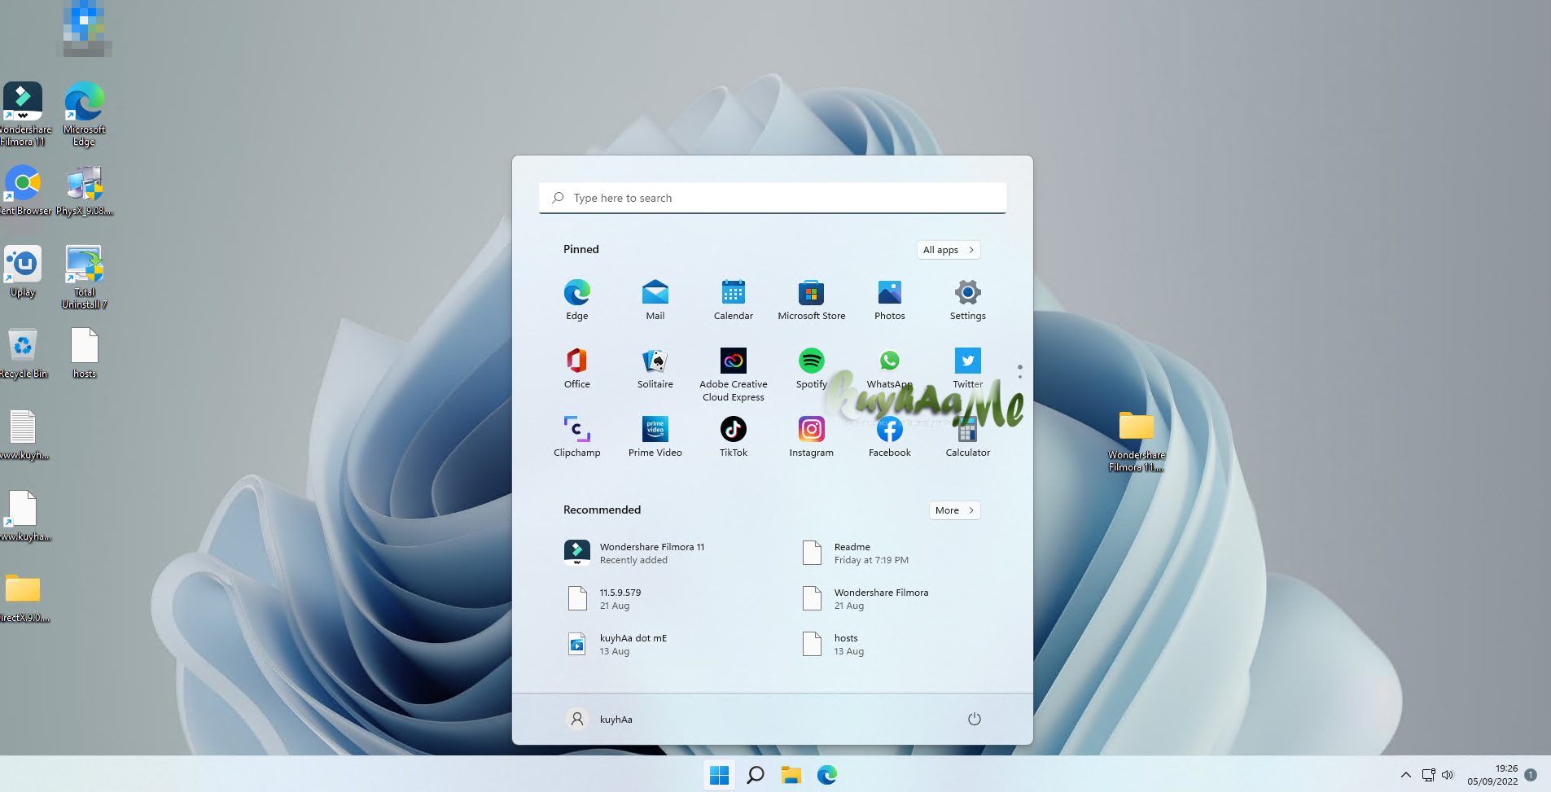Click the pinned apps page dots
Viewport: 1551px width, 792px height.
pyautogui.click(x=1019, y=371)
